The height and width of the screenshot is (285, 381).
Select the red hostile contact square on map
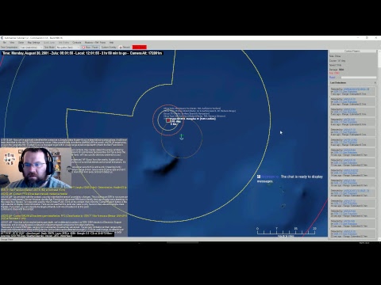click(x=168, y=120)
